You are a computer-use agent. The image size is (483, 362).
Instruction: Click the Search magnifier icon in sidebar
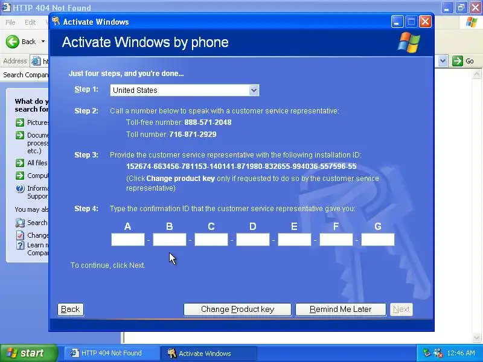20,223
